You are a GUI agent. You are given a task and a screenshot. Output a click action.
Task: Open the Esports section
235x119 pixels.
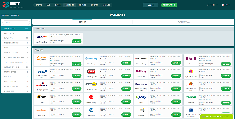pos(94,5)
